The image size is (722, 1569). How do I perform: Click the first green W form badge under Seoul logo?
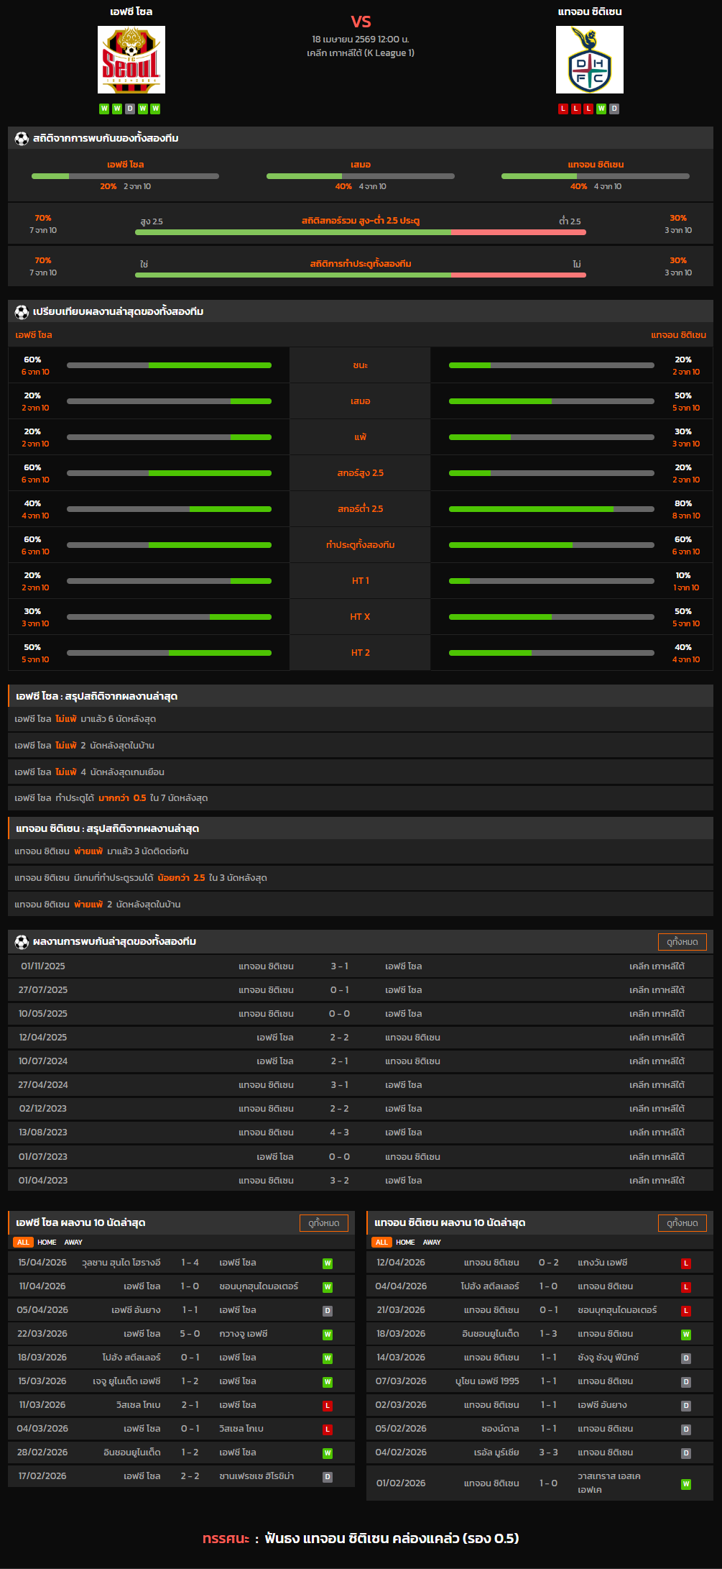pos(104,109)
